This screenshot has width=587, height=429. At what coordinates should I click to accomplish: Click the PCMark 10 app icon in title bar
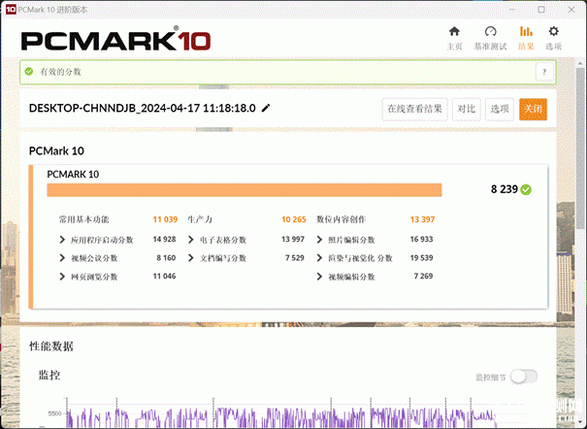(x=11, y=9)
